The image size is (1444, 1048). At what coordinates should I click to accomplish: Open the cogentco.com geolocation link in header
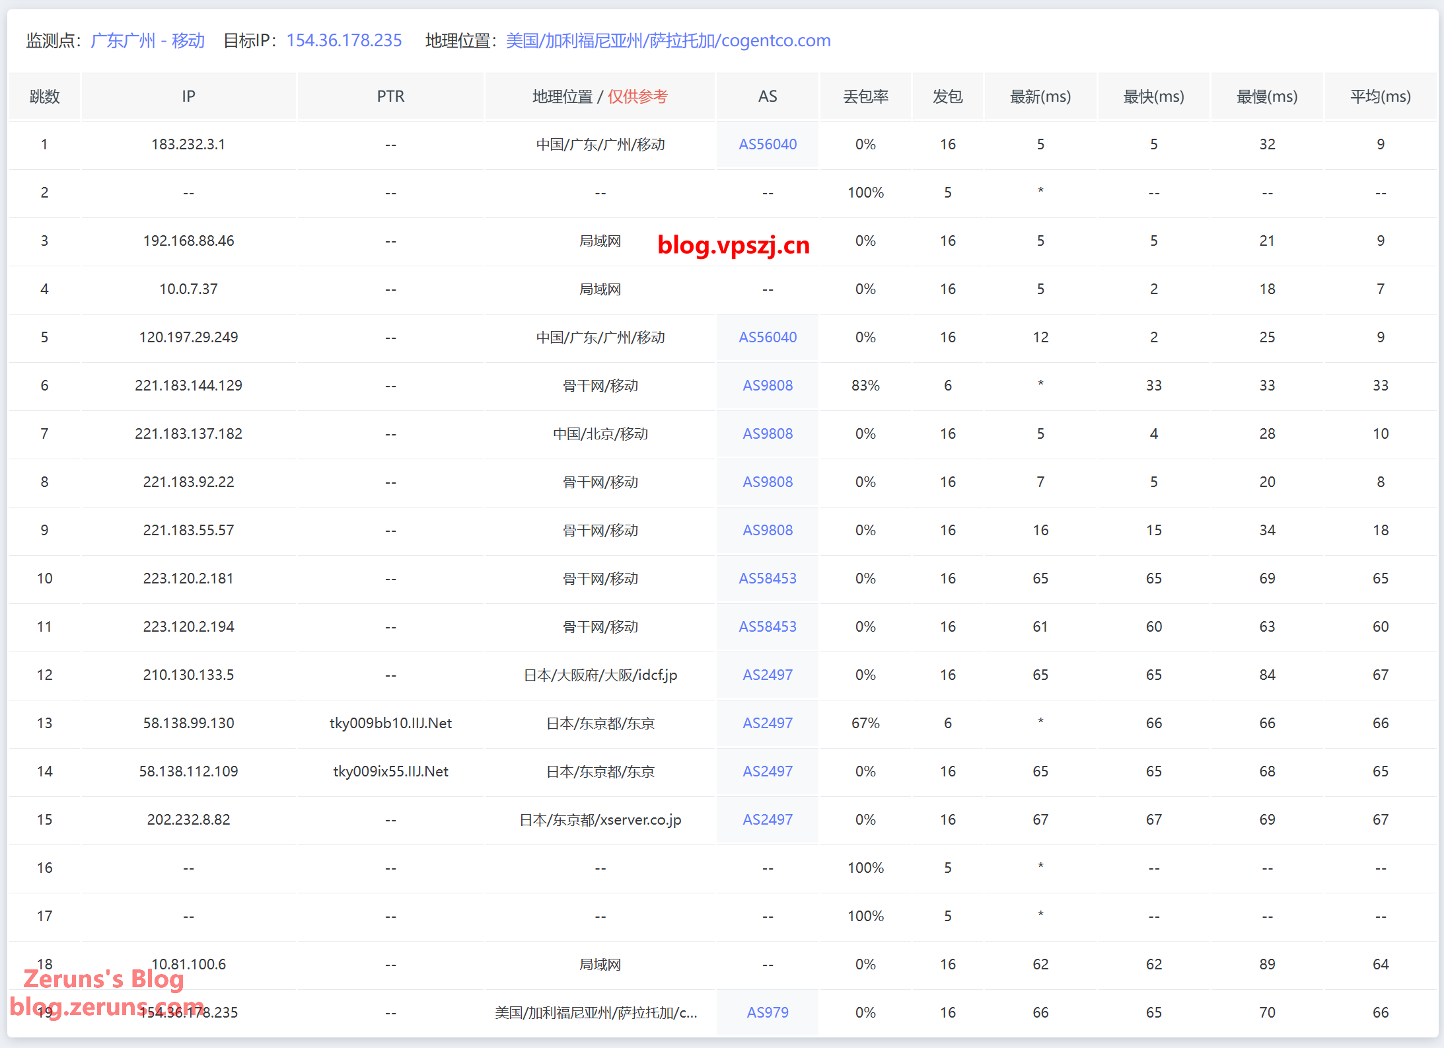point(668,41)
